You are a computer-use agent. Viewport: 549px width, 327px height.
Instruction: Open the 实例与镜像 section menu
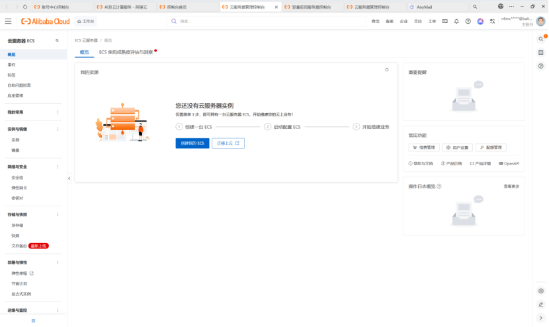pos(58,129)
